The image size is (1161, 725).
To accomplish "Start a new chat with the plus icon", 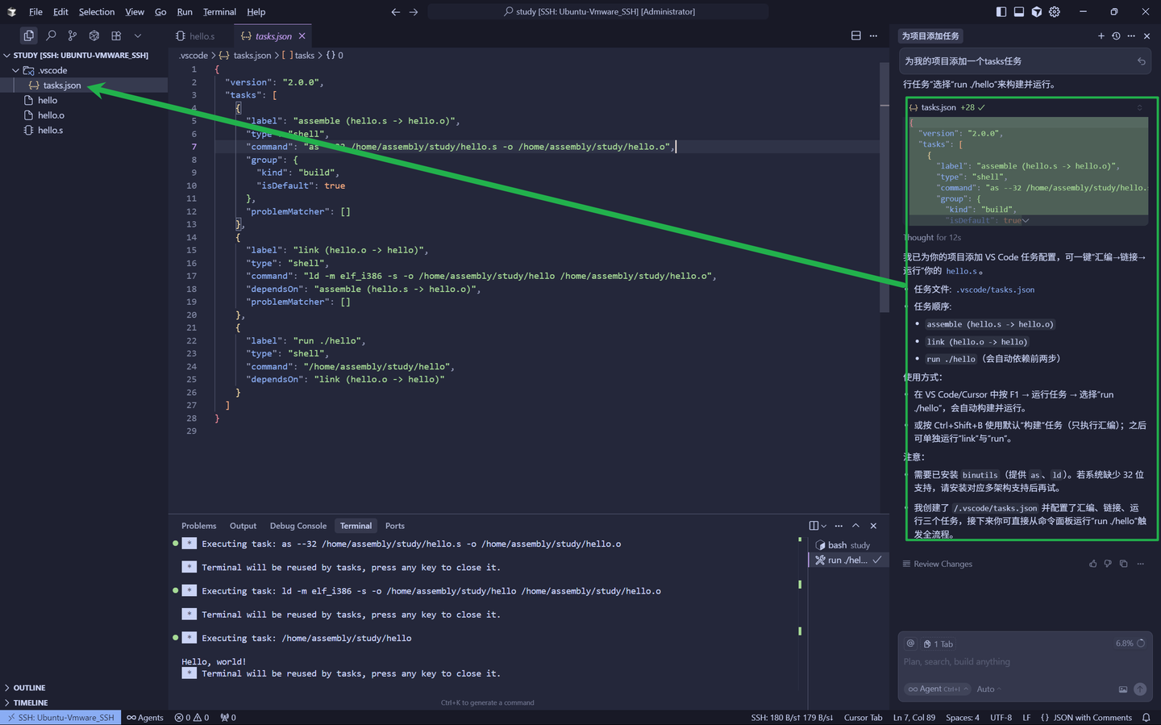I will pos(1101,36).
